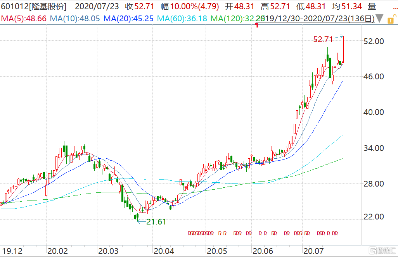Open the gray triangle dropdown beside date range
Viewport: 398px width, 257px height.
(x=379, y=19)
